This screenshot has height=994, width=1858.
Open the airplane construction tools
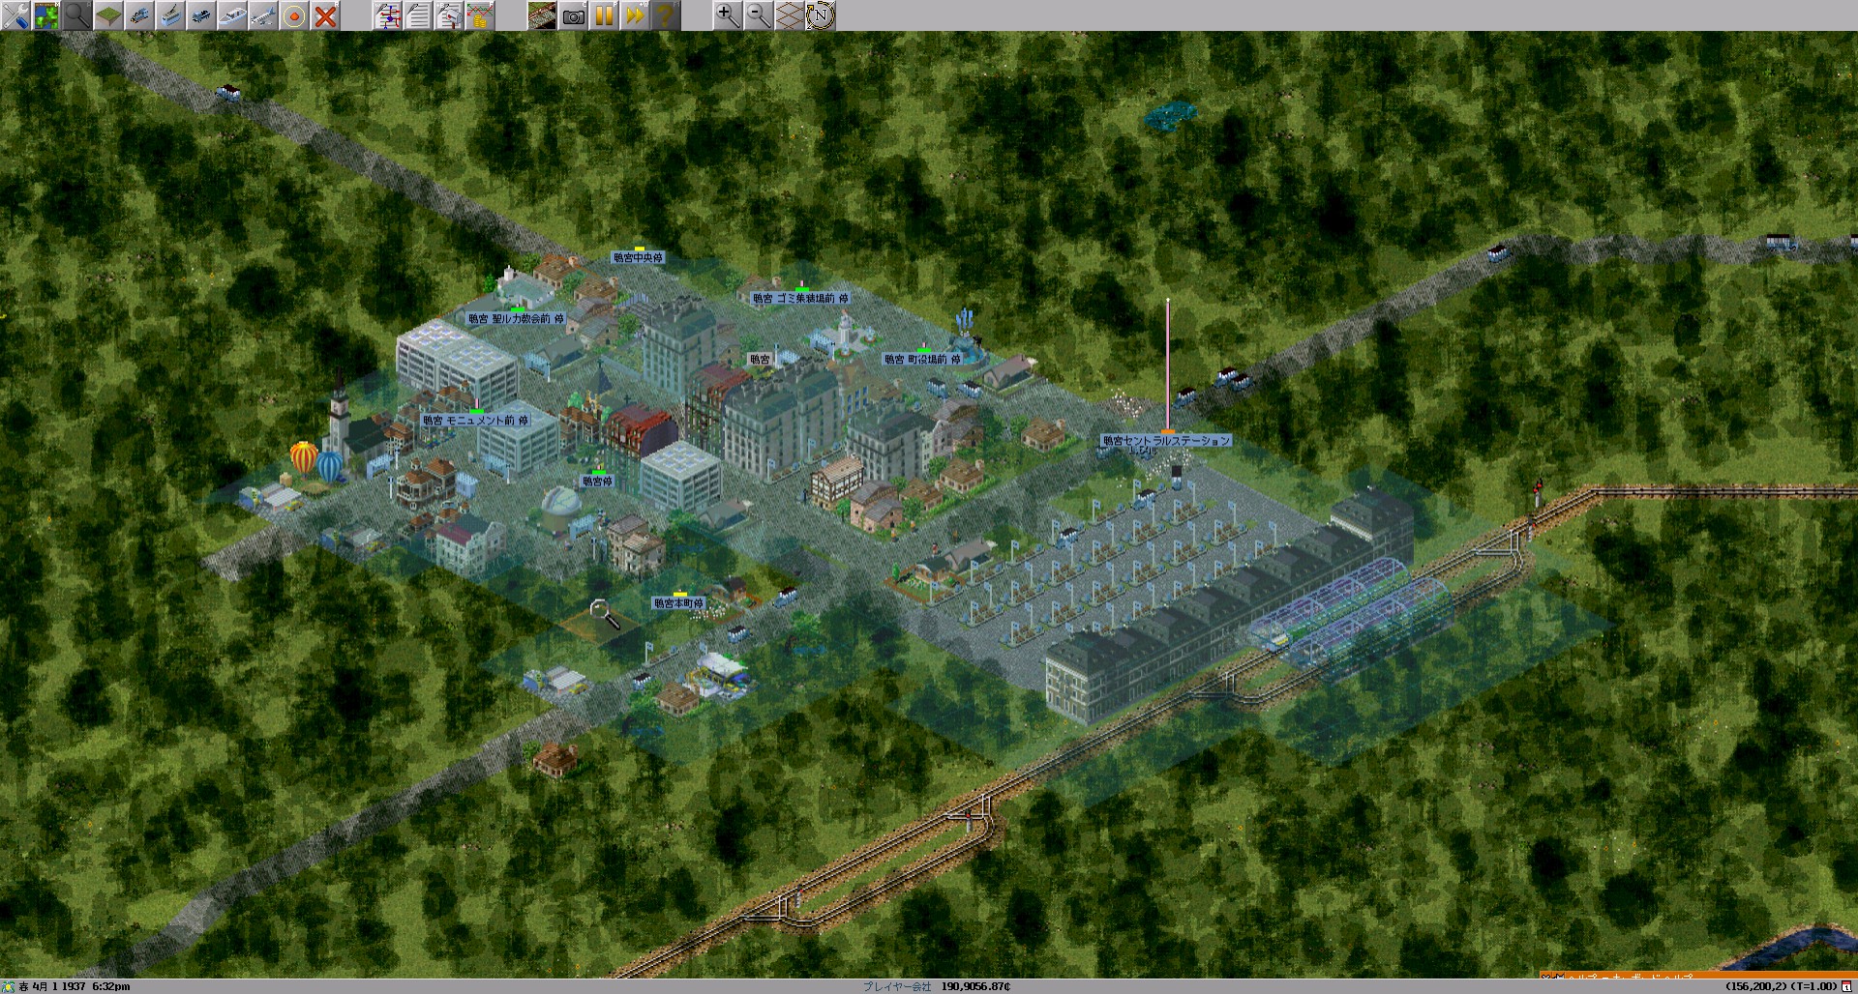263,15
